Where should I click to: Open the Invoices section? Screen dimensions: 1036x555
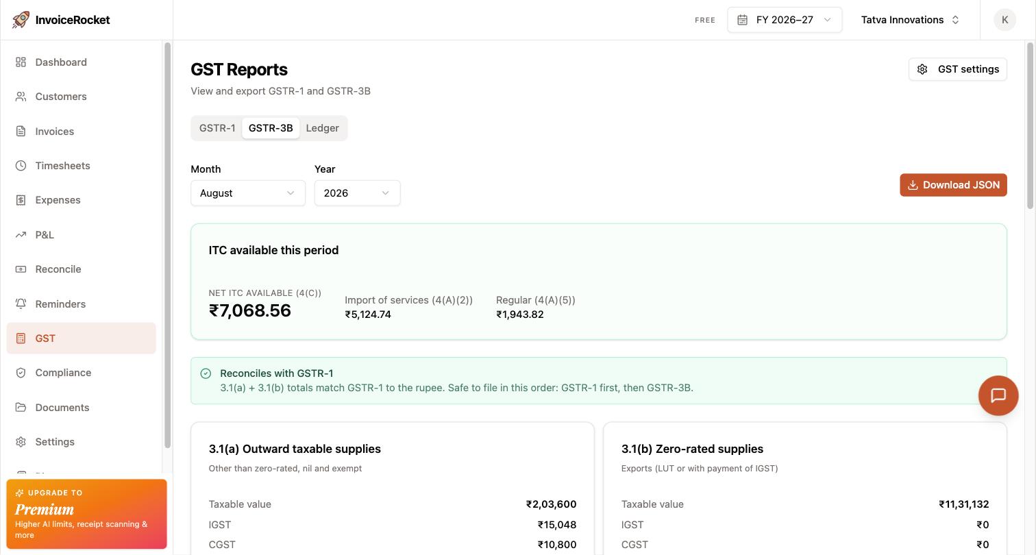tap(82, 132)
